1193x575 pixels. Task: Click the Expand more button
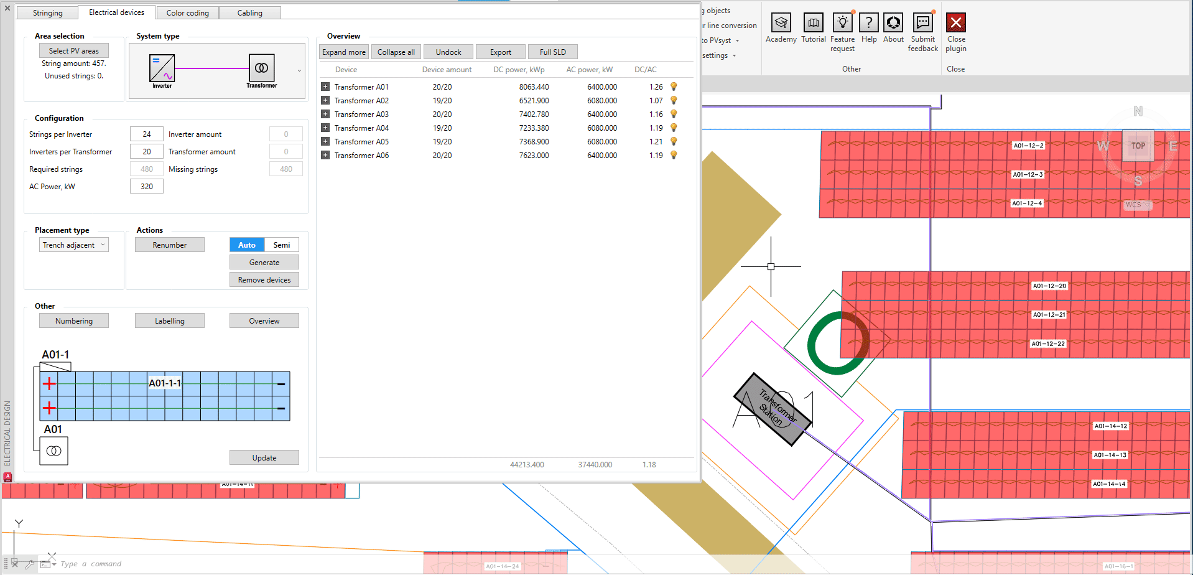click(344, 52)
